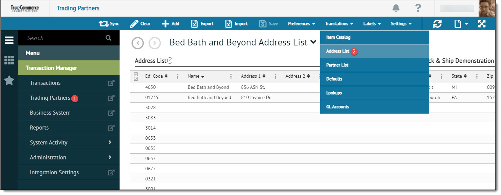This screenshot has height=195, width=501.
Task: Select GL Accounts from Translations menu
Action: 375,107
